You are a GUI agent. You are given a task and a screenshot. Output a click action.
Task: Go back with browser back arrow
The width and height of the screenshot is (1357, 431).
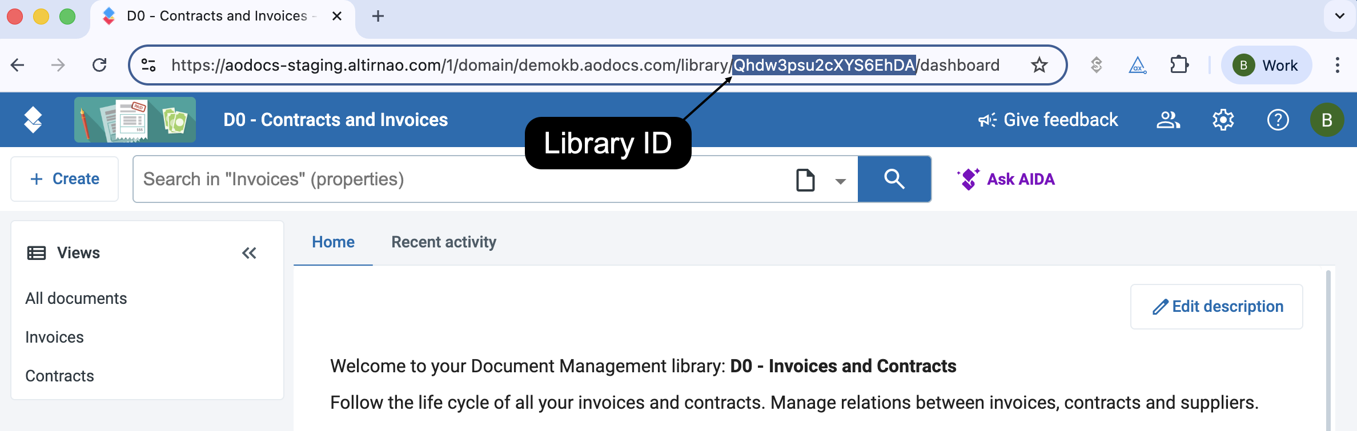18,65
